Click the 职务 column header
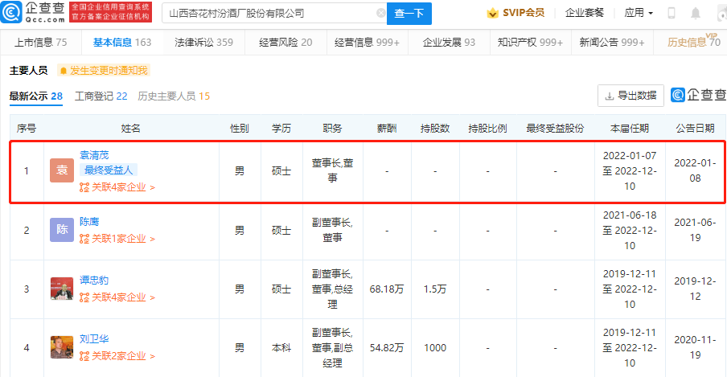The image size is (727, 377). click(332, 129)
